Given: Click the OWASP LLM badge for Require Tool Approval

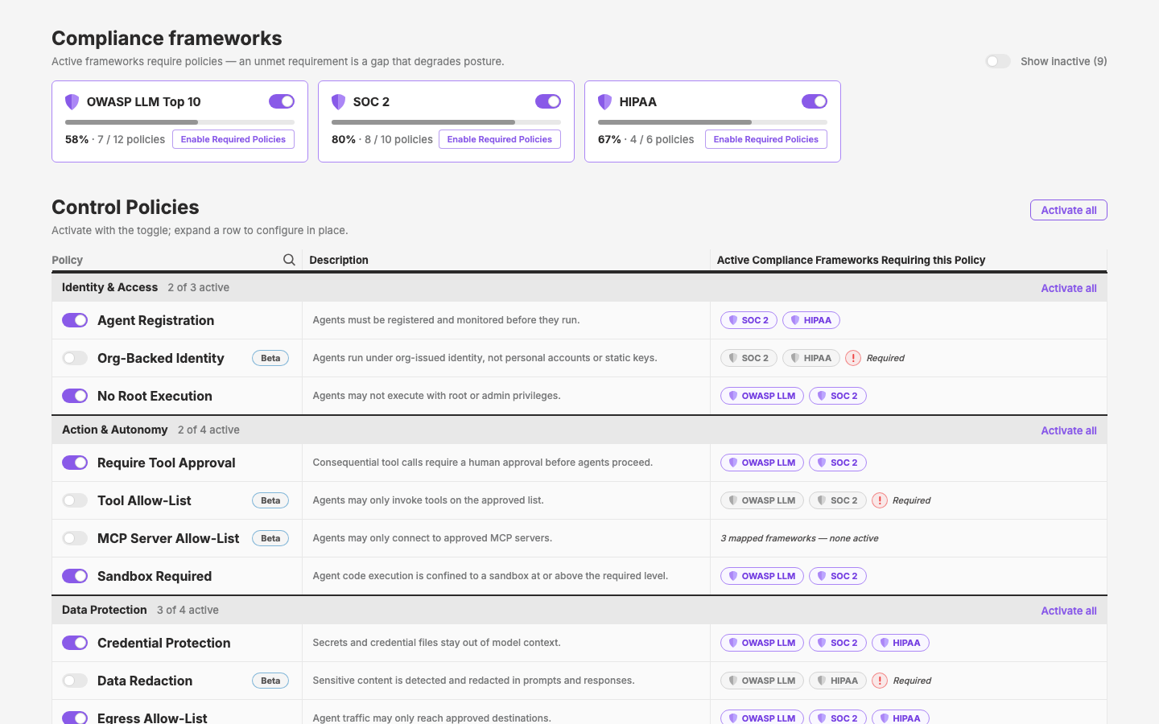Looking at the screenshot, I should point(761,463).
